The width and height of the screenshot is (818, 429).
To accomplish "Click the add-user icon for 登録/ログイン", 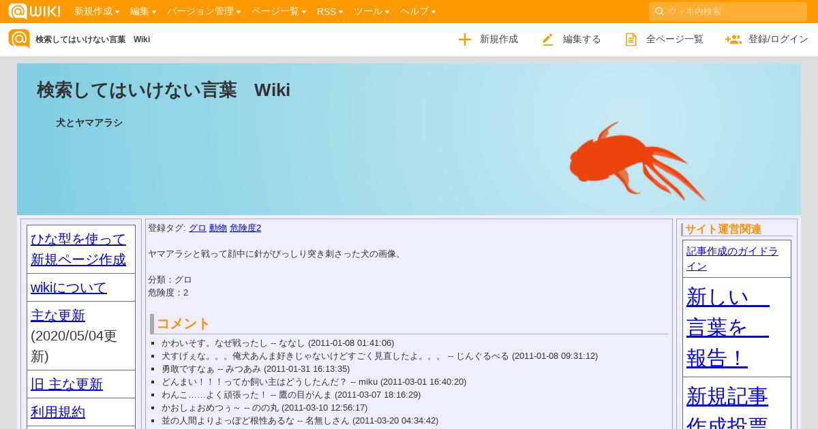I will tap(733, 39).
